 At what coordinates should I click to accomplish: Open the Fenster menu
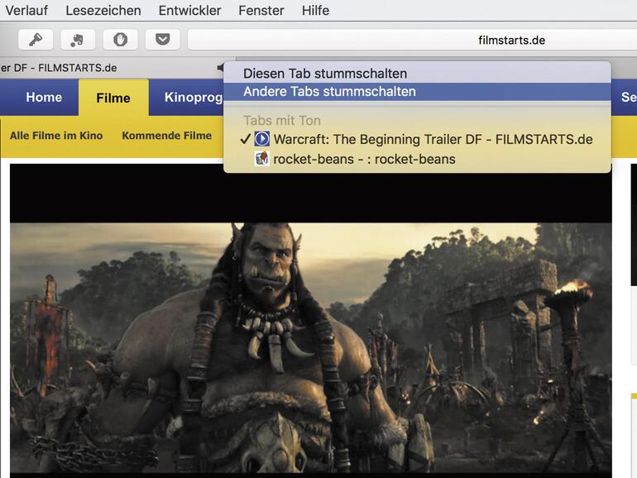pyautogui.click(x=261, y=10)
